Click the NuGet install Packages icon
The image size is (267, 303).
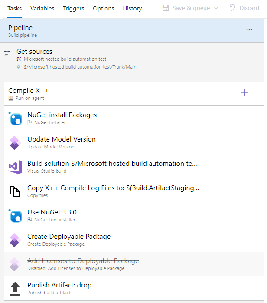pos(16,119)
